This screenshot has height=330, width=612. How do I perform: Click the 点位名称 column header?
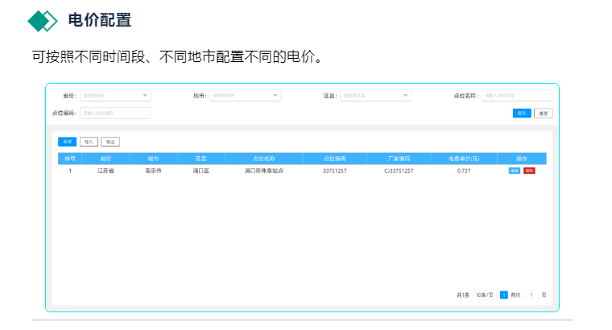tap(264, 159)
